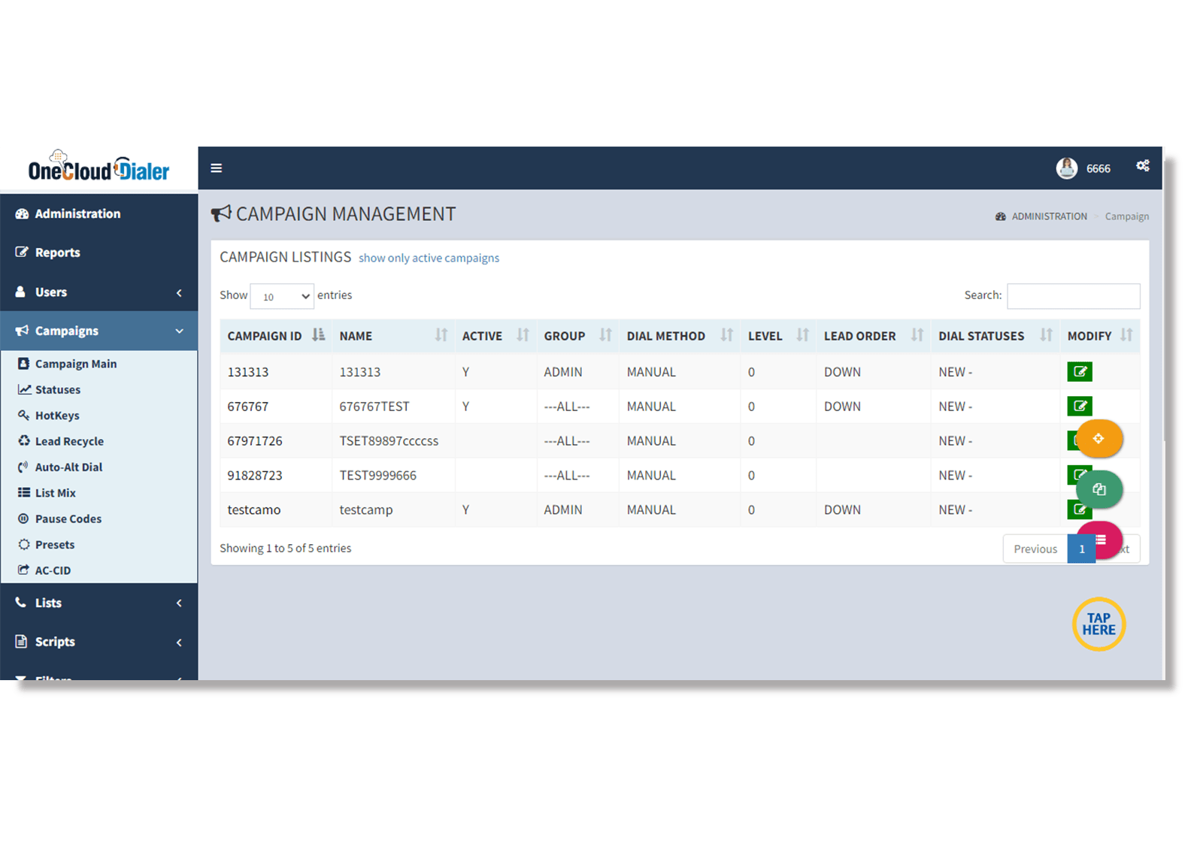Image resolution: width=1203 pixels, height=844 pixels.
Task: Open the Campaign Main sidebar item
Action: click(x=75, y=363)
